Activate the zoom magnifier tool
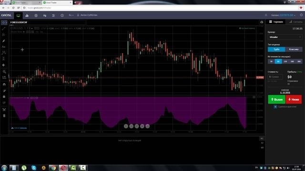This screenshot has width=305, height=171. click(4, 72)
